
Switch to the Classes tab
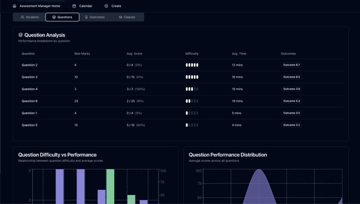[x=127, y=17]
